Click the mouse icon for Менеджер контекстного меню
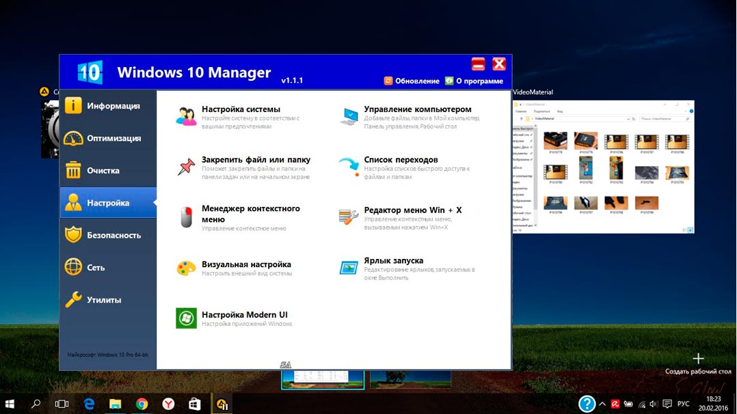 pos(186,217)
